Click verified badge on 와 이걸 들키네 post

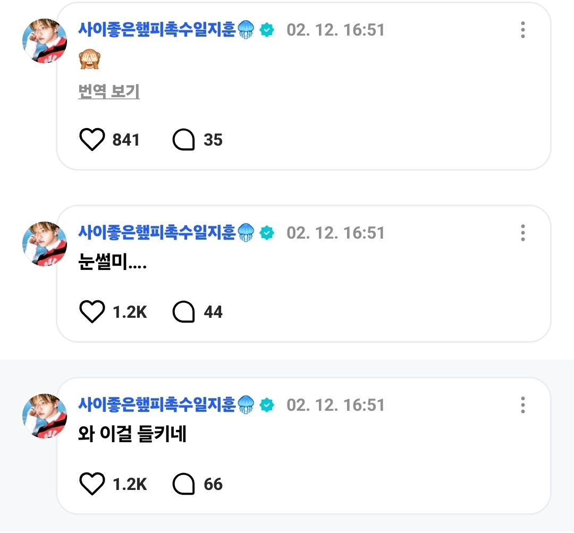pyautogui.click(x=267, y=405)
